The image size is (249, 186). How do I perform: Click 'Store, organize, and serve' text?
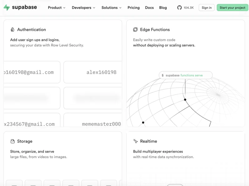coord(32,152)
